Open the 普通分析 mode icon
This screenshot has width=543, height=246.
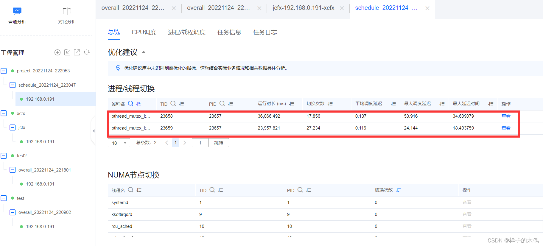pos(17,11)
